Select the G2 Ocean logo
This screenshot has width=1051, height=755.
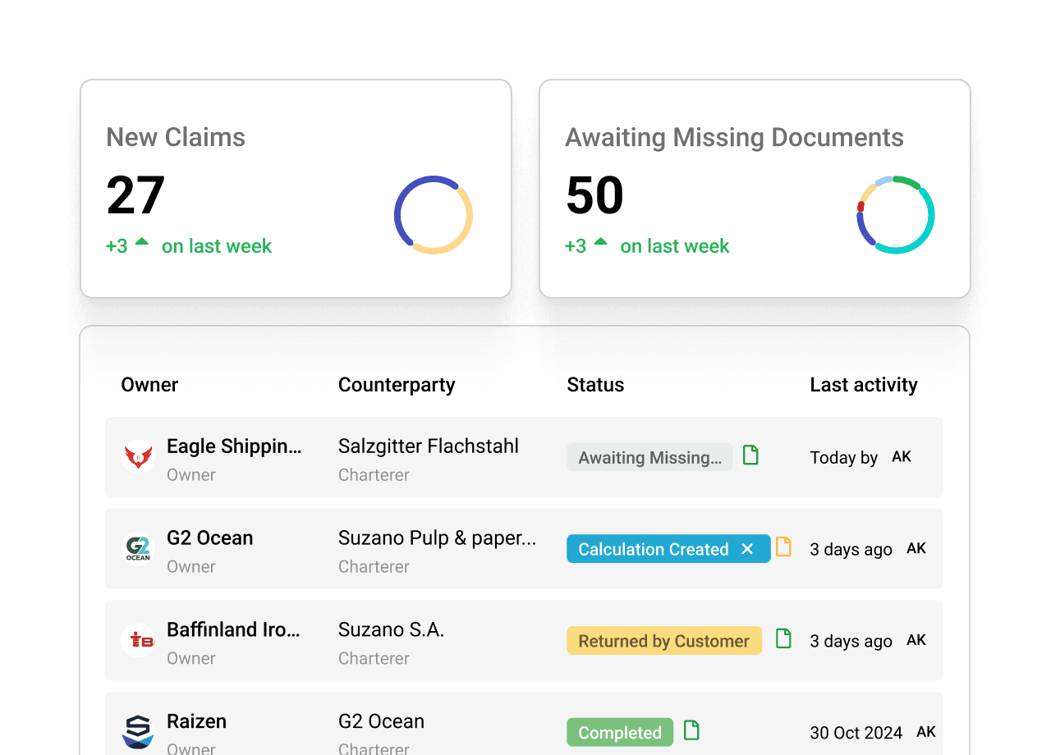point(139,548)
